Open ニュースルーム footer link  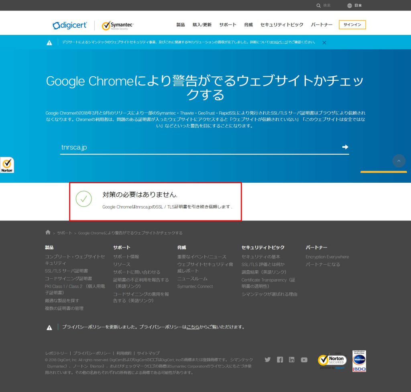[192, 279]
